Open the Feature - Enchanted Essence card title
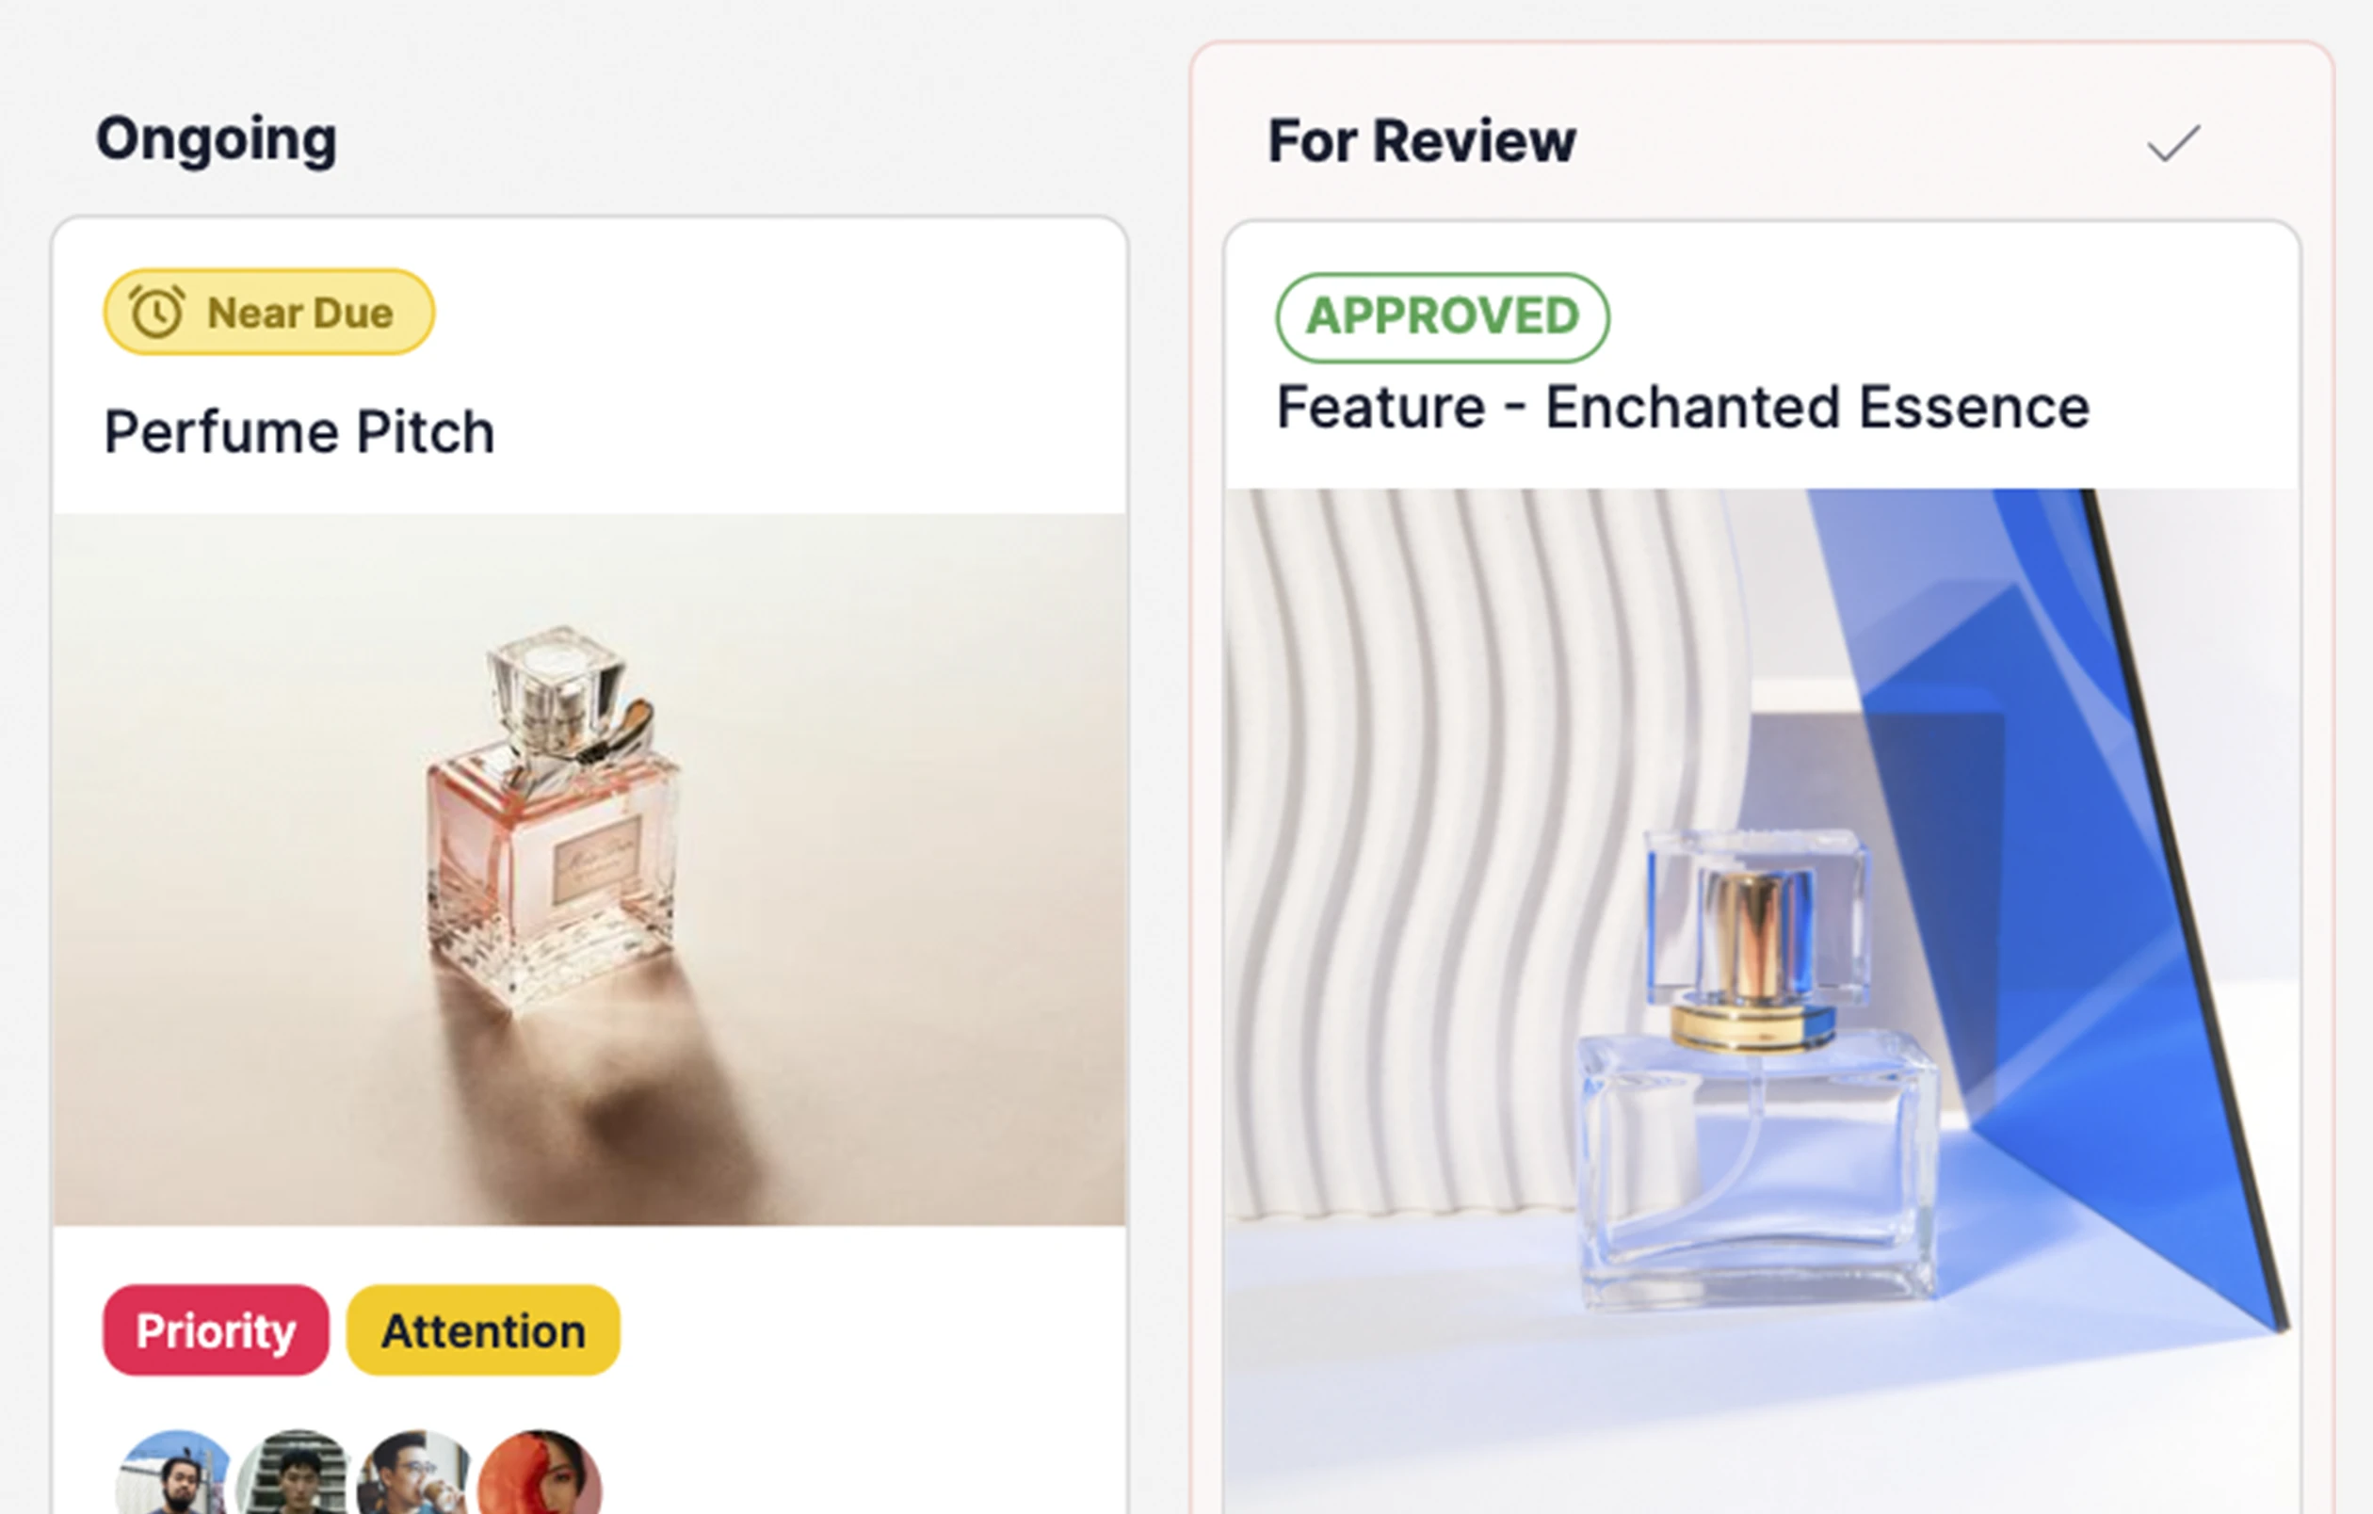Image resolution: width=2373 pixels, height=1514 pixels. point(1683,408)
